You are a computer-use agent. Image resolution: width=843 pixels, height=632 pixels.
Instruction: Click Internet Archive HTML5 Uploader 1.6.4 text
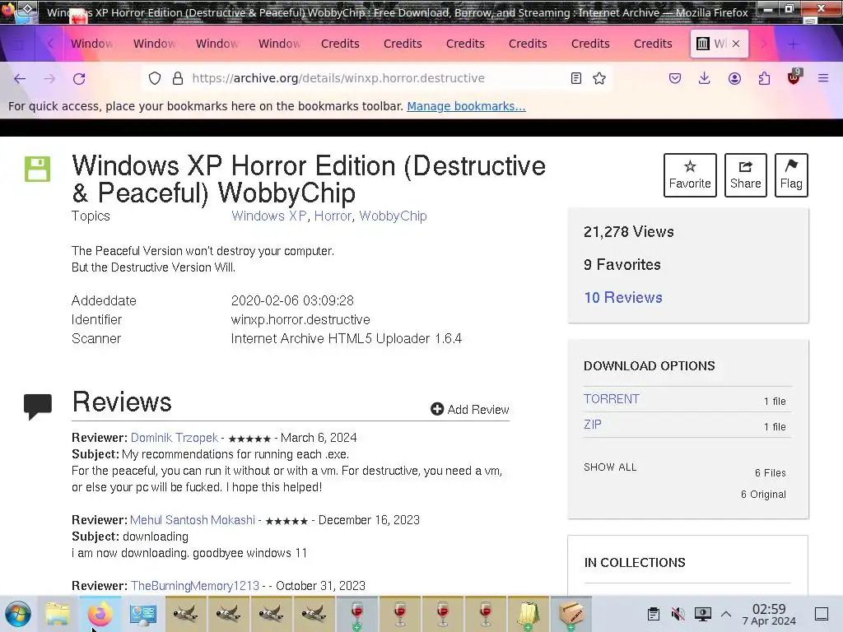347,338
